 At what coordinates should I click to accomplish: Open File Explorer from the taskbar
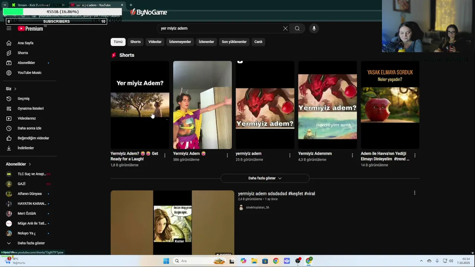(254, 261)
